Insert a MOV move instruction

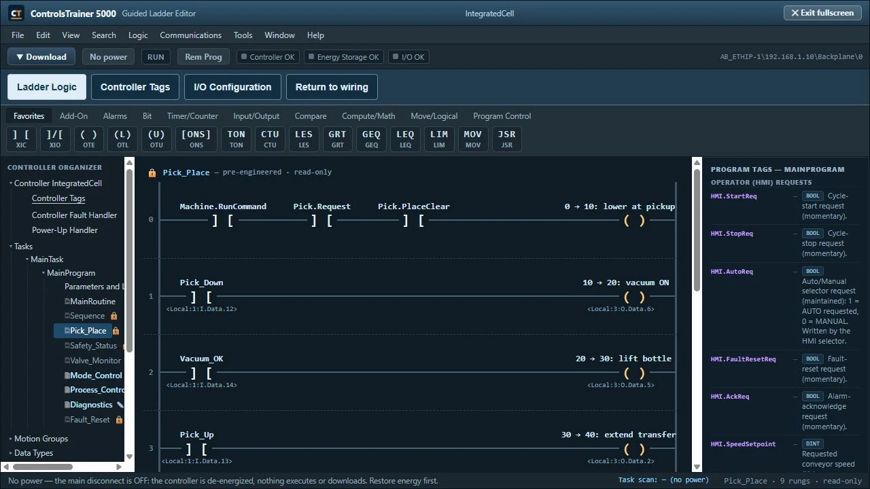pyautogui.click(x=473, y=139)
